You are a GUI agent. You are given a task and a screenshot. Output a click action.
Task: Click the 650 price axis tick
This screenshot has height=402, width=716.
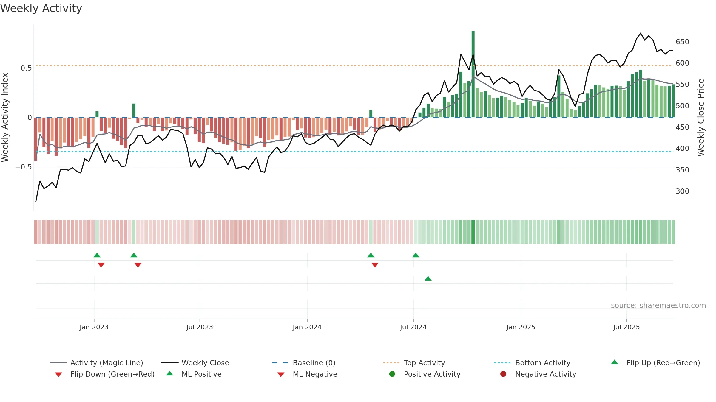pos(683,42)
